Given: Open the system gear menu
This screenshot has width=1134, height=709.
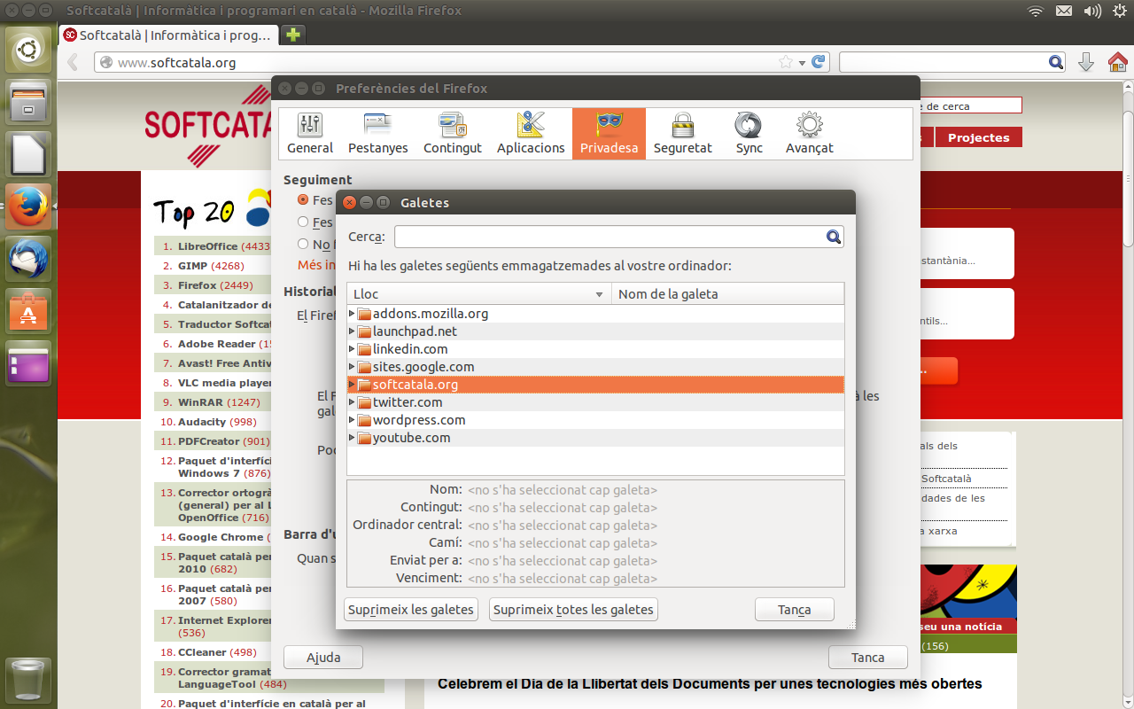Looking at the screenshot, I should pos(1118,11).
